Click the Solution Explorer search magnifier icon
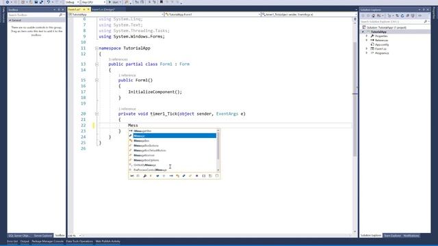 click(426, 21)
